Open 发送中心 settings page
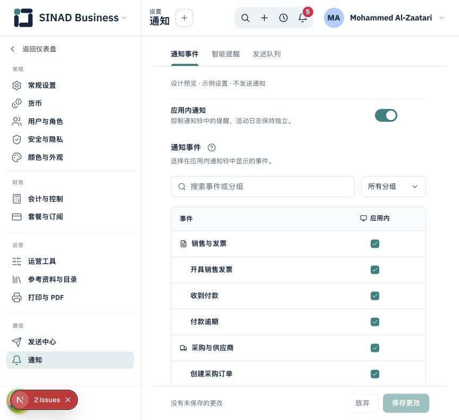Screen dimensions: 459x420 (70, 342)
